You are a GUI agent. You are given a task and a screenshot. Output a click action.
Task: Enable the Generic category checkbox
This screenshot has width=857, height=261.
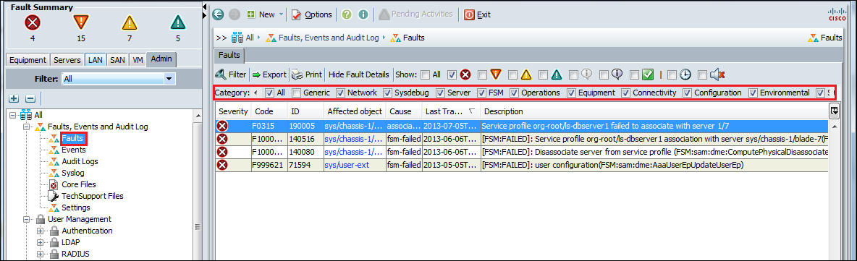point(296,93)
